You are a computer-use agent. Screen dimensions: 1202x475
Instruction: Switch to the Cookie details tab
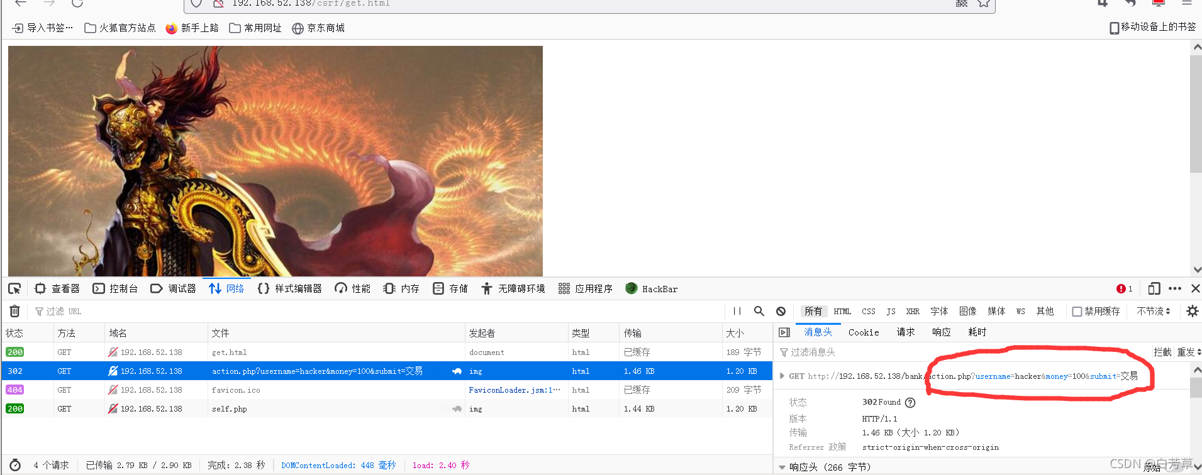tap(864, 332)
